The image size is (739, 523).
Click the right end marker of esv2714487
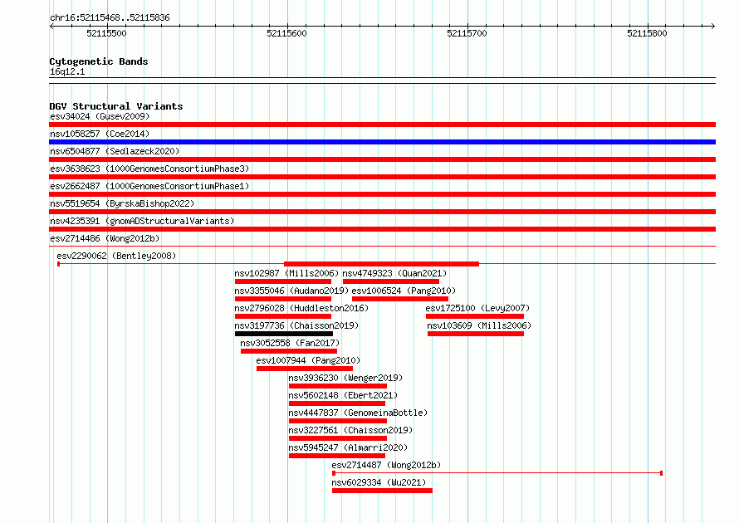pyautogui.click(x=661, y=473)
